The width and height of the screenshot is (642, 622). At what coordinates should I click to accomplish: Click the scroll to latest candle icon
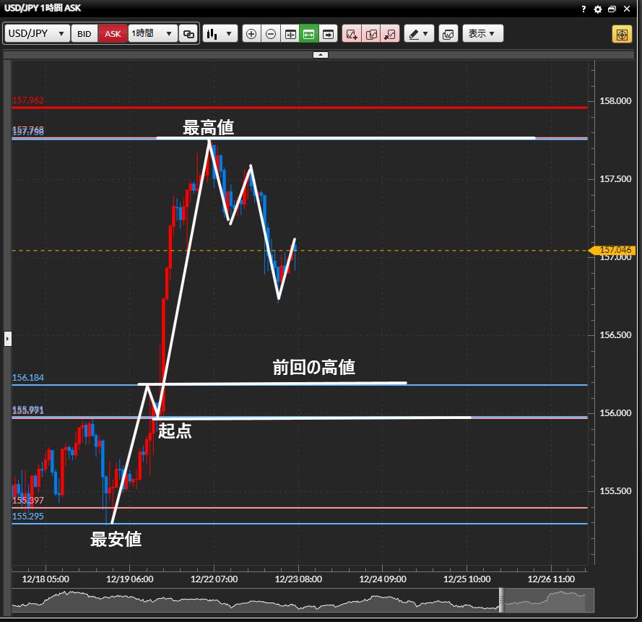tap(329, 34)
